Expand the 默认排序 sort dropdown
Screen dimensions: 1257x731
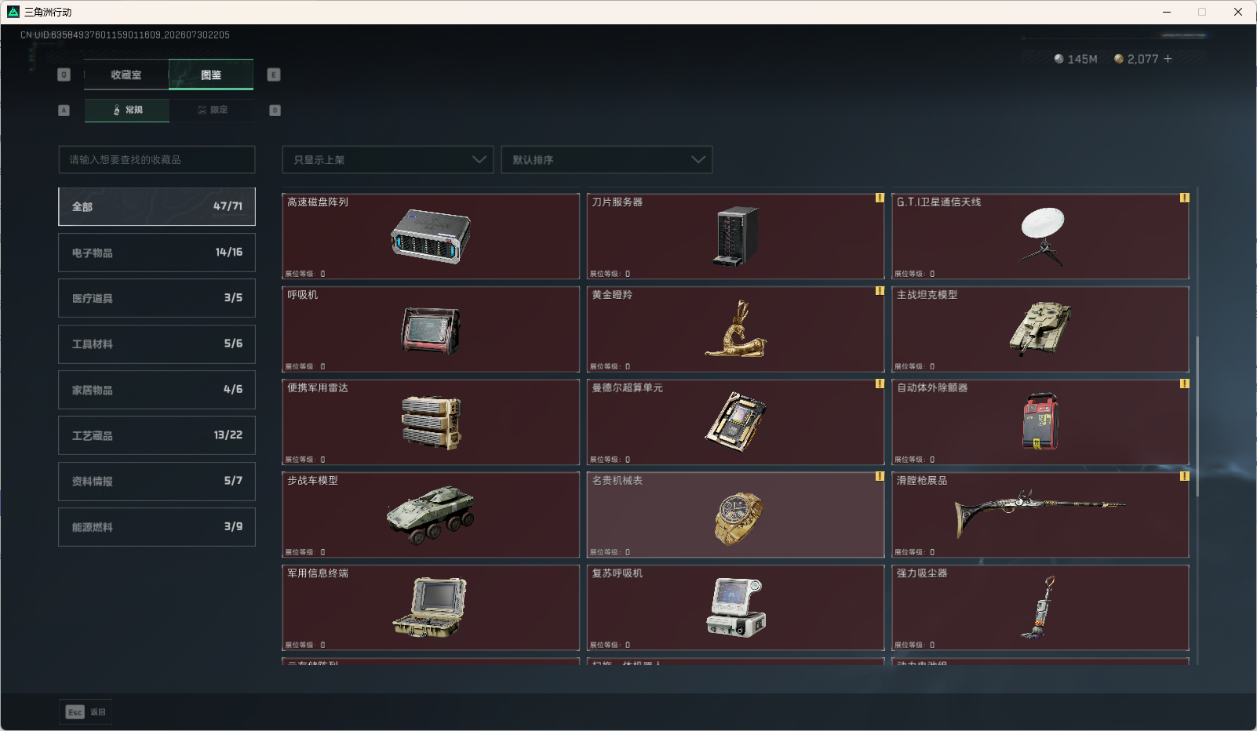pos(607,159)
